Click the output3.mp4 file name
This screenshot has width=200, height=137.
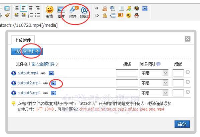click(x=29, y=93)
